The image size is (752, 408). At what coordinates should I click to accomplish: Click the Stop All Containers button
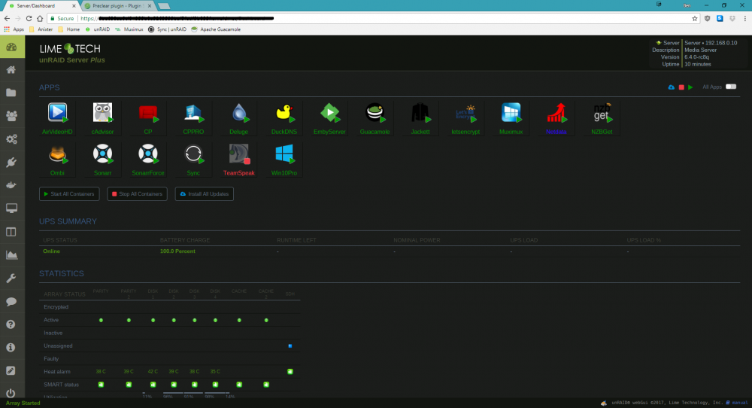click(x=137, y=194)
